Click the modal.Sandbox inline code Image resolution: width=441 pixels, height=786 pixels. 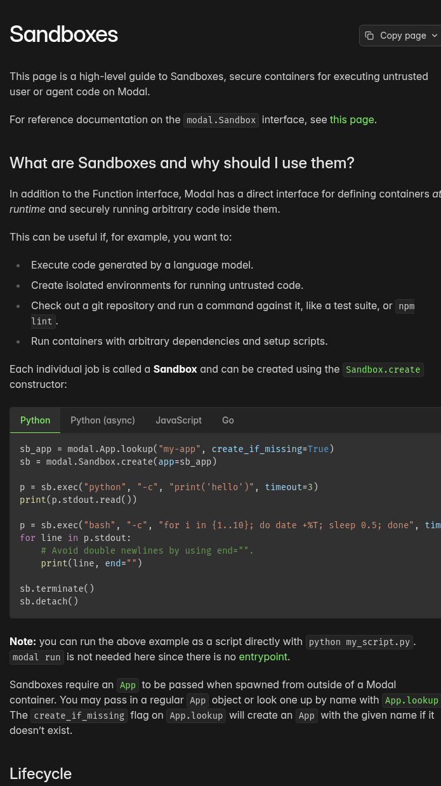tap(221, 120)
